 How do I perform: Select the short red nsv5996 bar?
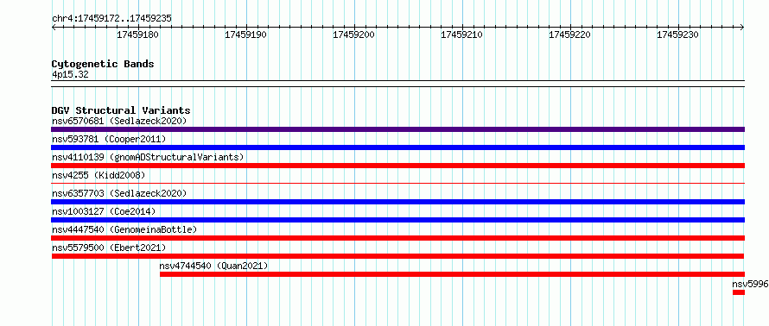tap(739, 292)
